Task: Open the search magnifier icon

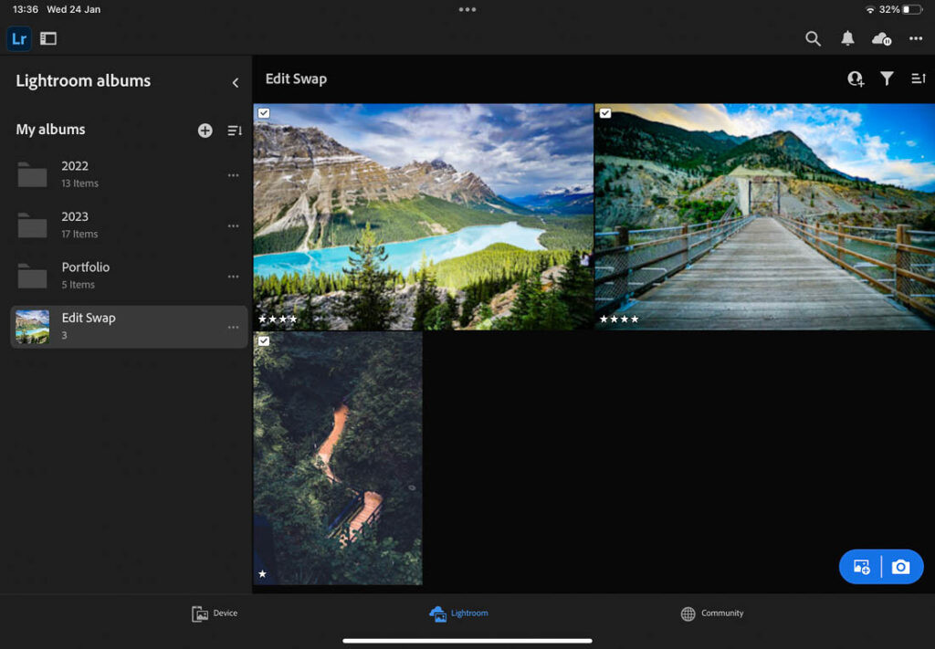Action: click(813, 38)
